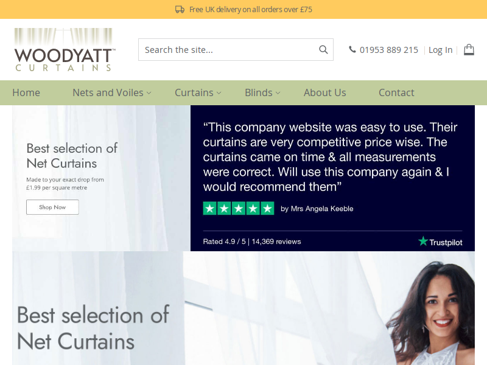Open the Mrs Angela Keeble review quote
Screen dimensions: 487x365
330,157
